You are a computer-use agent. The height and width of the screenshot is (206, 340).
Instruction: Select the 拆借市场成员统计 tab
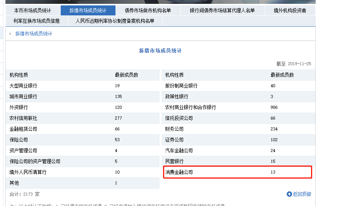tap(88, 10)
